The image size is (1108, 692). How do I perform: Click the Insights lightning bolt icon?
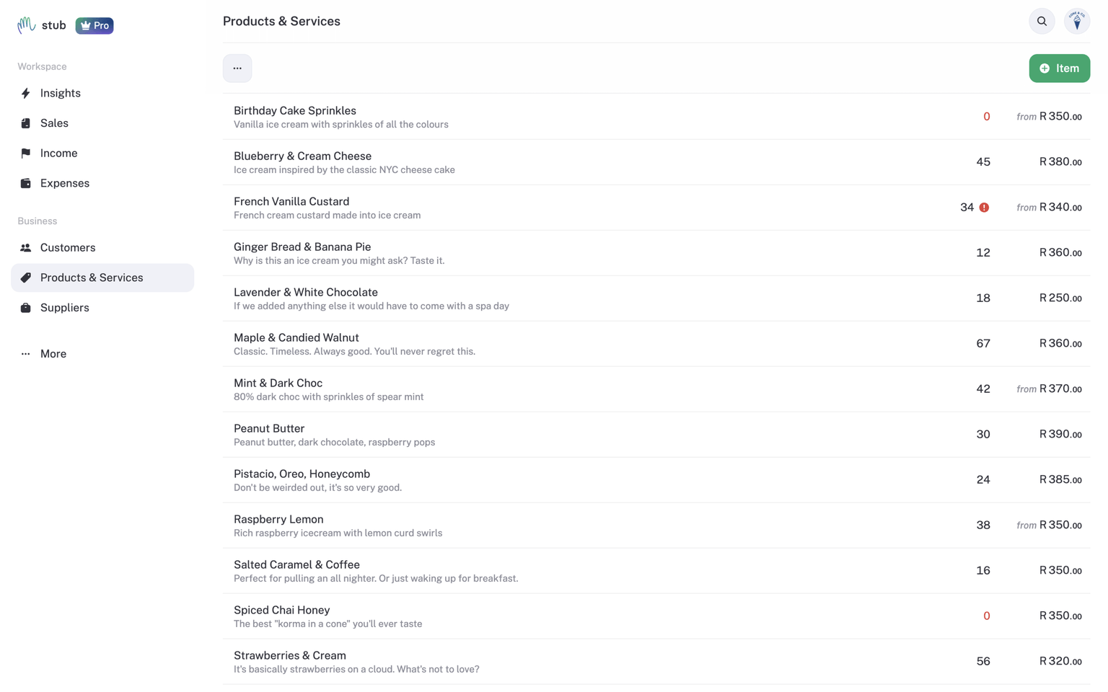coord(26,93)
